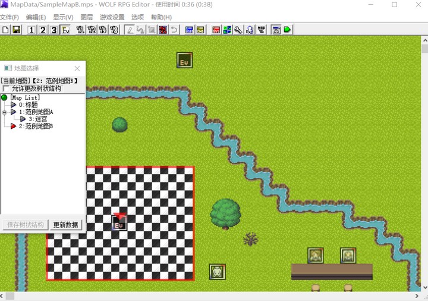
Task: Click the Undo arrow toolbar icon
Action: (x=174, y=30)
